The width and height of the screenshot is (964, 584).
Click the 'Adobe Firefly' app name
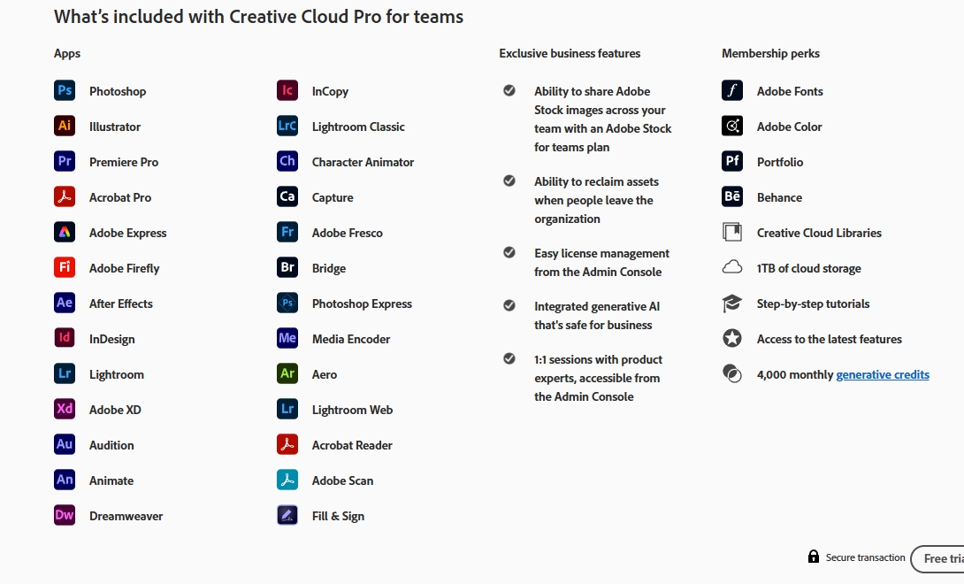coord(124,268)
